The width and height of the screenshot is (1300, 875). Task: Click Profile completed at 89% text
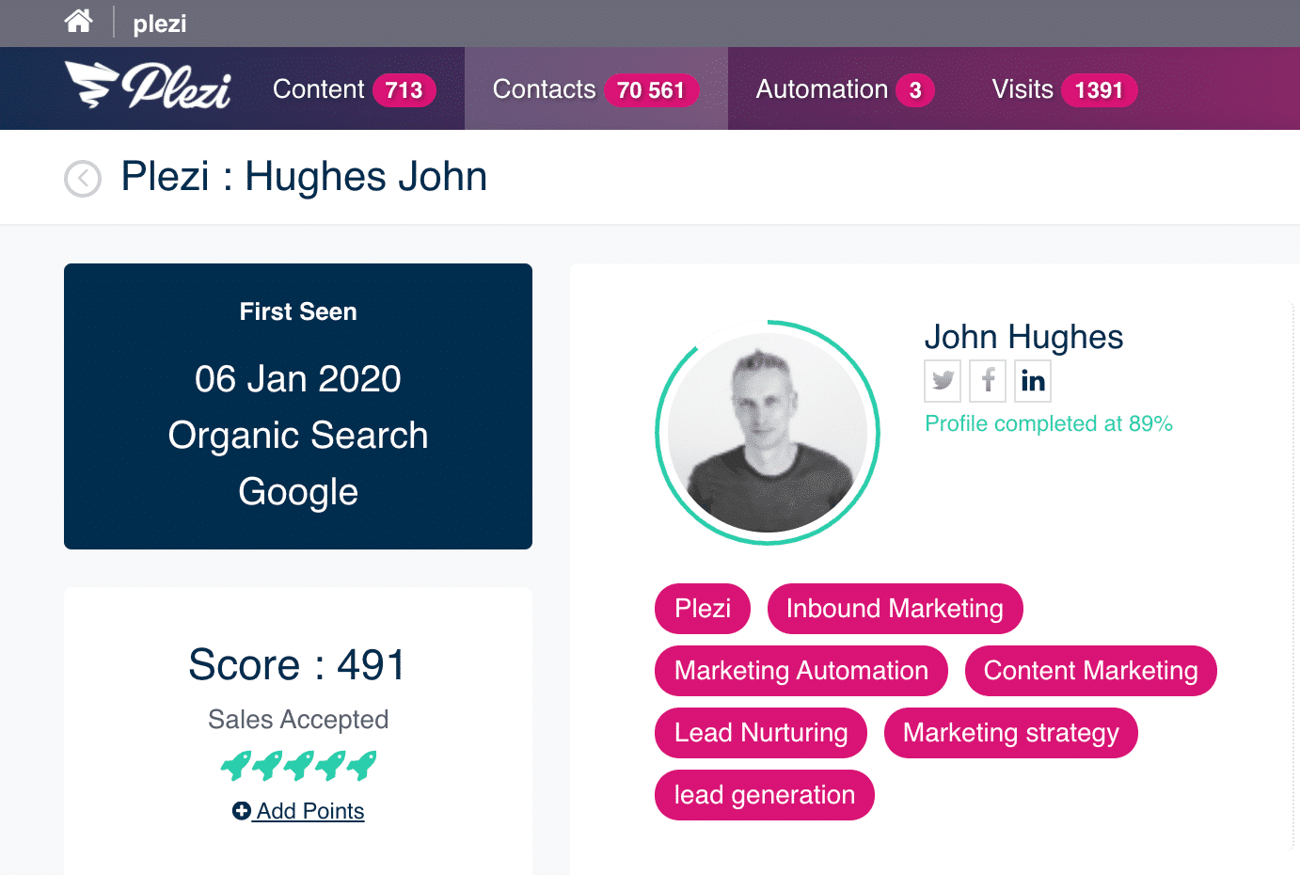pyautogui.click(x=1049, y=423)
